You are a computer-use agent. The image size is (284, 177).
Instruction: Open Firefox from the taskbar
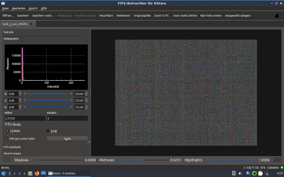37,173
